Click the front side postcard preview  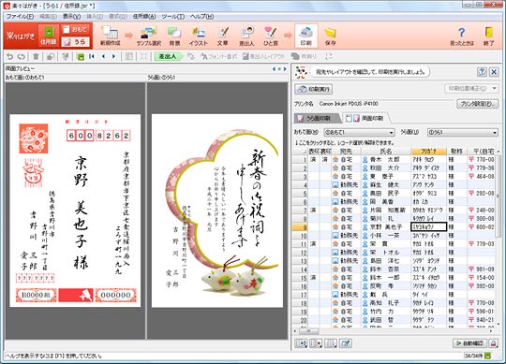75,211
